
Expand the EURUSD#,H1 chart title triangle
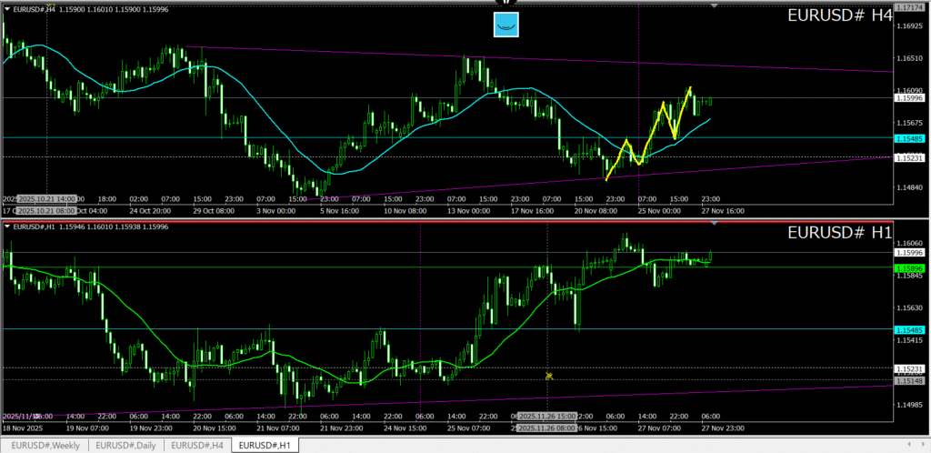point(9,226)
